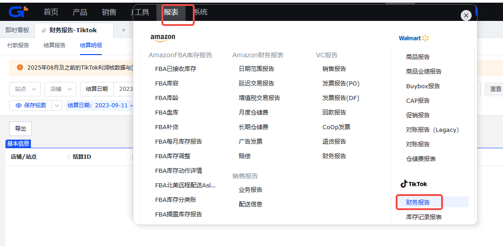503x246 pixels.
Task: Open CoOp发票 report
Action: coord(337,127)
